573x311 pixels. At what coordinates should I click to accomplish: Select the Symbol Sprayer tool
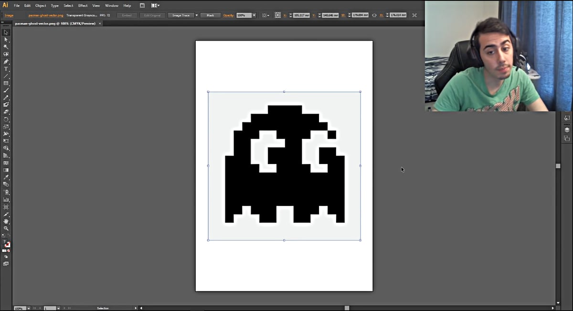coord(6,192)
